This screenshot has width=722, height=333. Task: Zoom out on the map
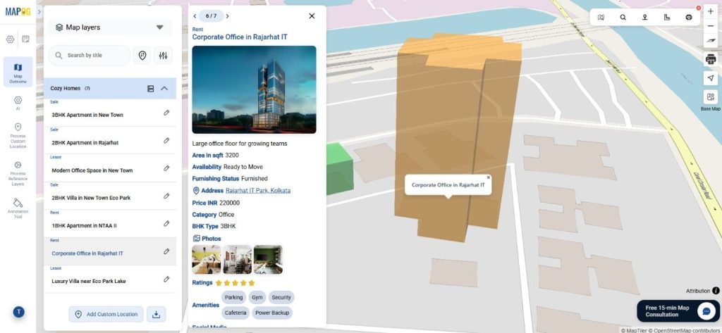711,26
